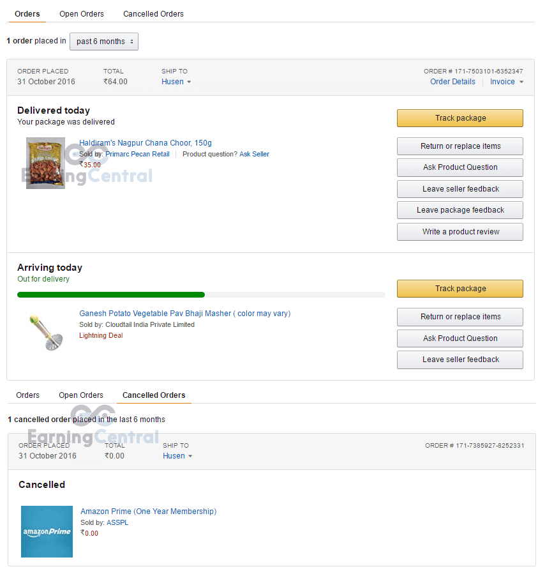Click the green delivery progress bar
538x569 pixels.
click(x=110, y=295)
